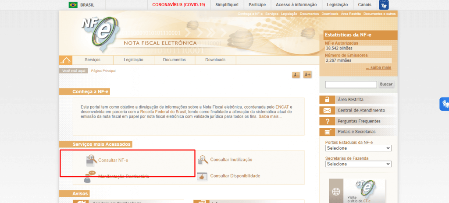Screen dimensions: 449x203
Task: Click the ENCAT link
Action: pos(282,107)
